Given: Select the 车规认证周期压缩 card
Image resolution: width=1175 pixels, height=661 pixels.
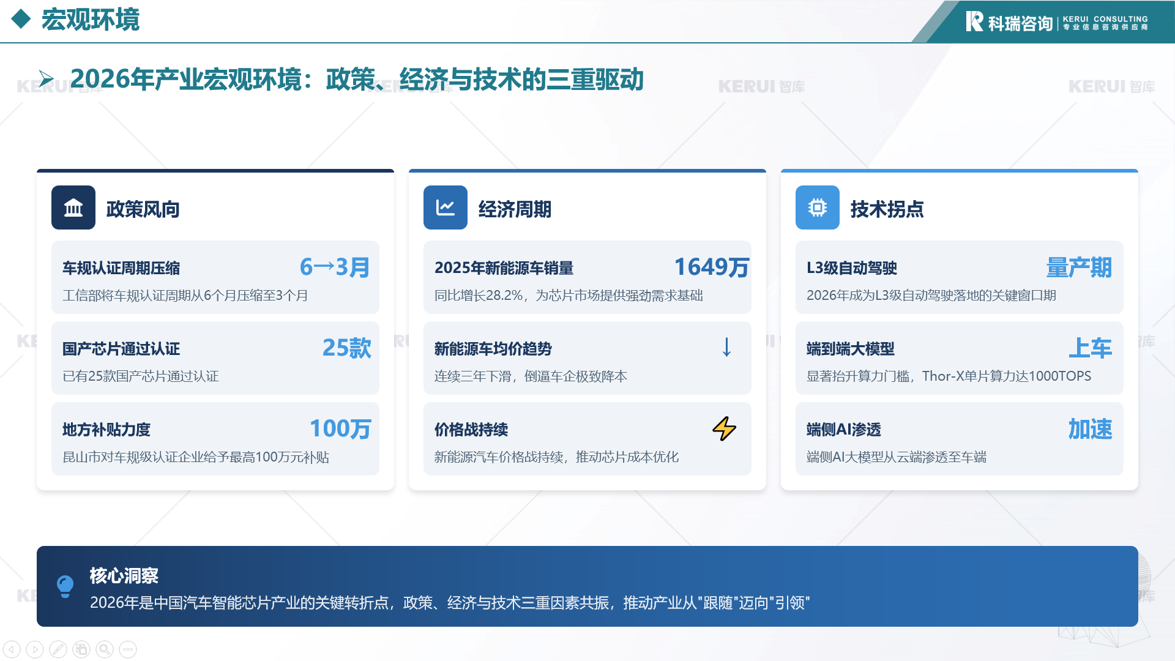Looking at the screenshot, I should pyautogui.click(x=215, y=277).
